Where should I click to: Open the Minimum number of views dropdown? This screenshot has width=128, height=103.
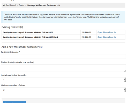coord(63,90)
